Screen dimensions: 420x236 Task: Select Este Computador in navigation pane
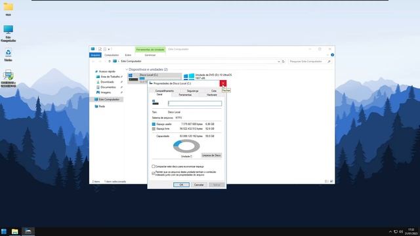[107, 99]
